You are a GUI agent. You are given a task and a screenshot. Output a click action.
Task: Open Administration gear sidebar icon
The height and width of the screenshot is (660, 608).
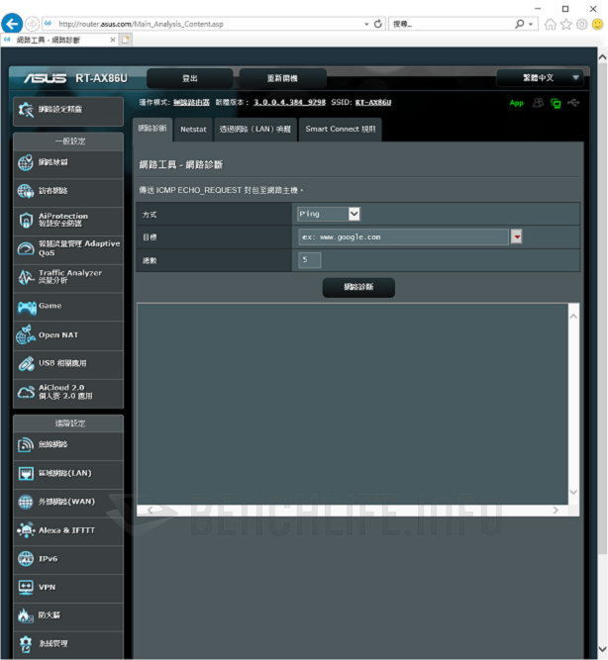(x=26, y=644)
